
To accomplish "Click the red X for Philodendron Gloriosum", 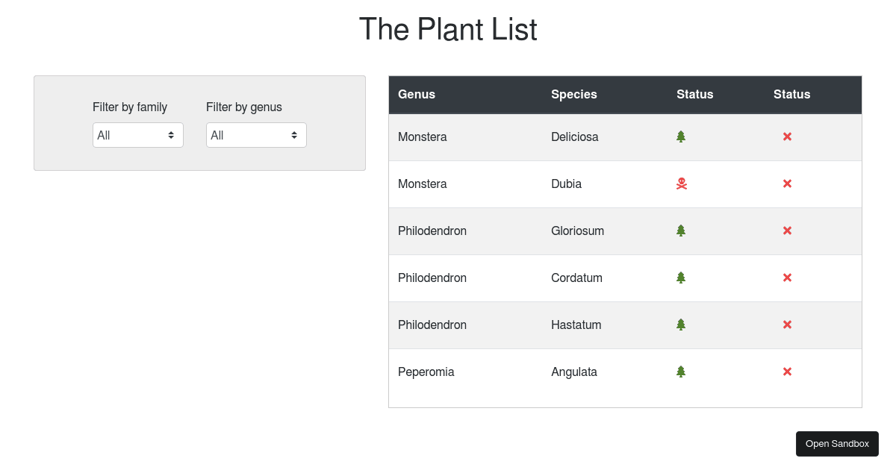I will 787,231.
